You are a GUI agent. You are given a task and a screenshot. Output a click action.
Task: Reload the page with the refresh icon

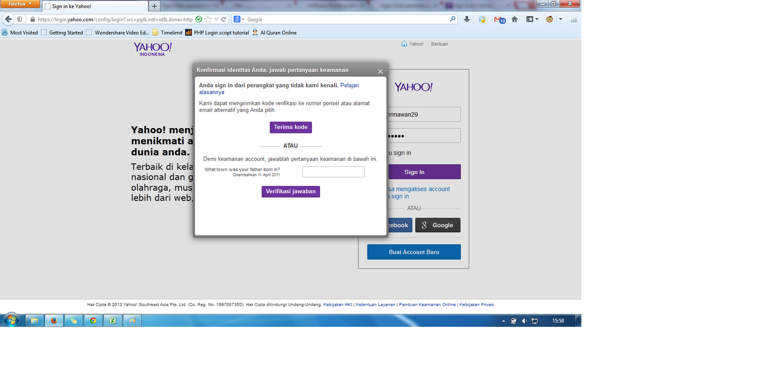[x=223, y=19]
